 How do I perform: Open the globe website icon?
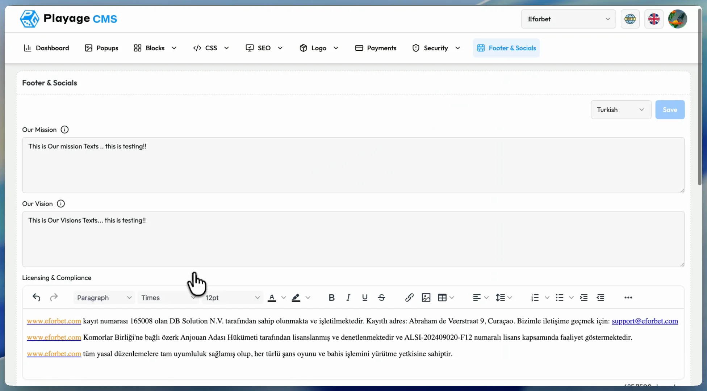click(630, 19)
